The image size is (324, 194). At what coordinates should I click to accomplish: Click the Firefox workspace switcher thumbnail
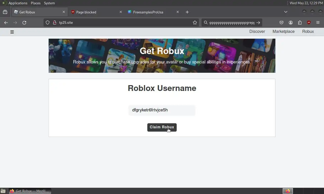288,191
